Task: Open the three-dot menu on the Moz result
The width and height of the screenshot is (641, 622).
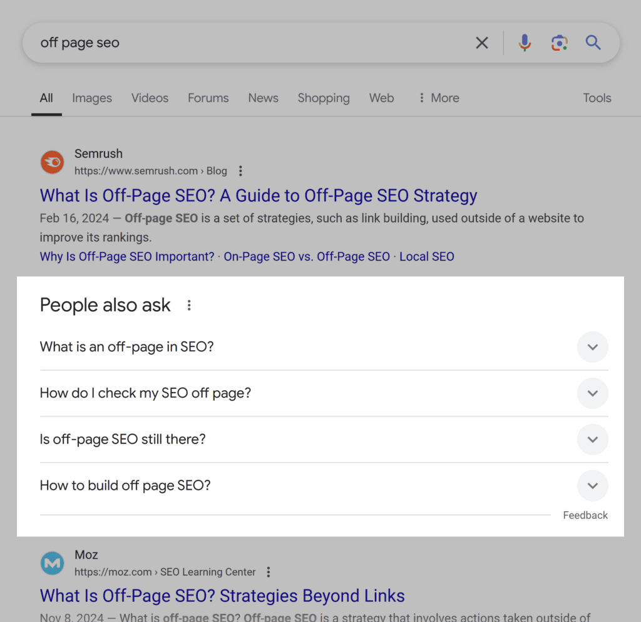Action: pos(268,571)
